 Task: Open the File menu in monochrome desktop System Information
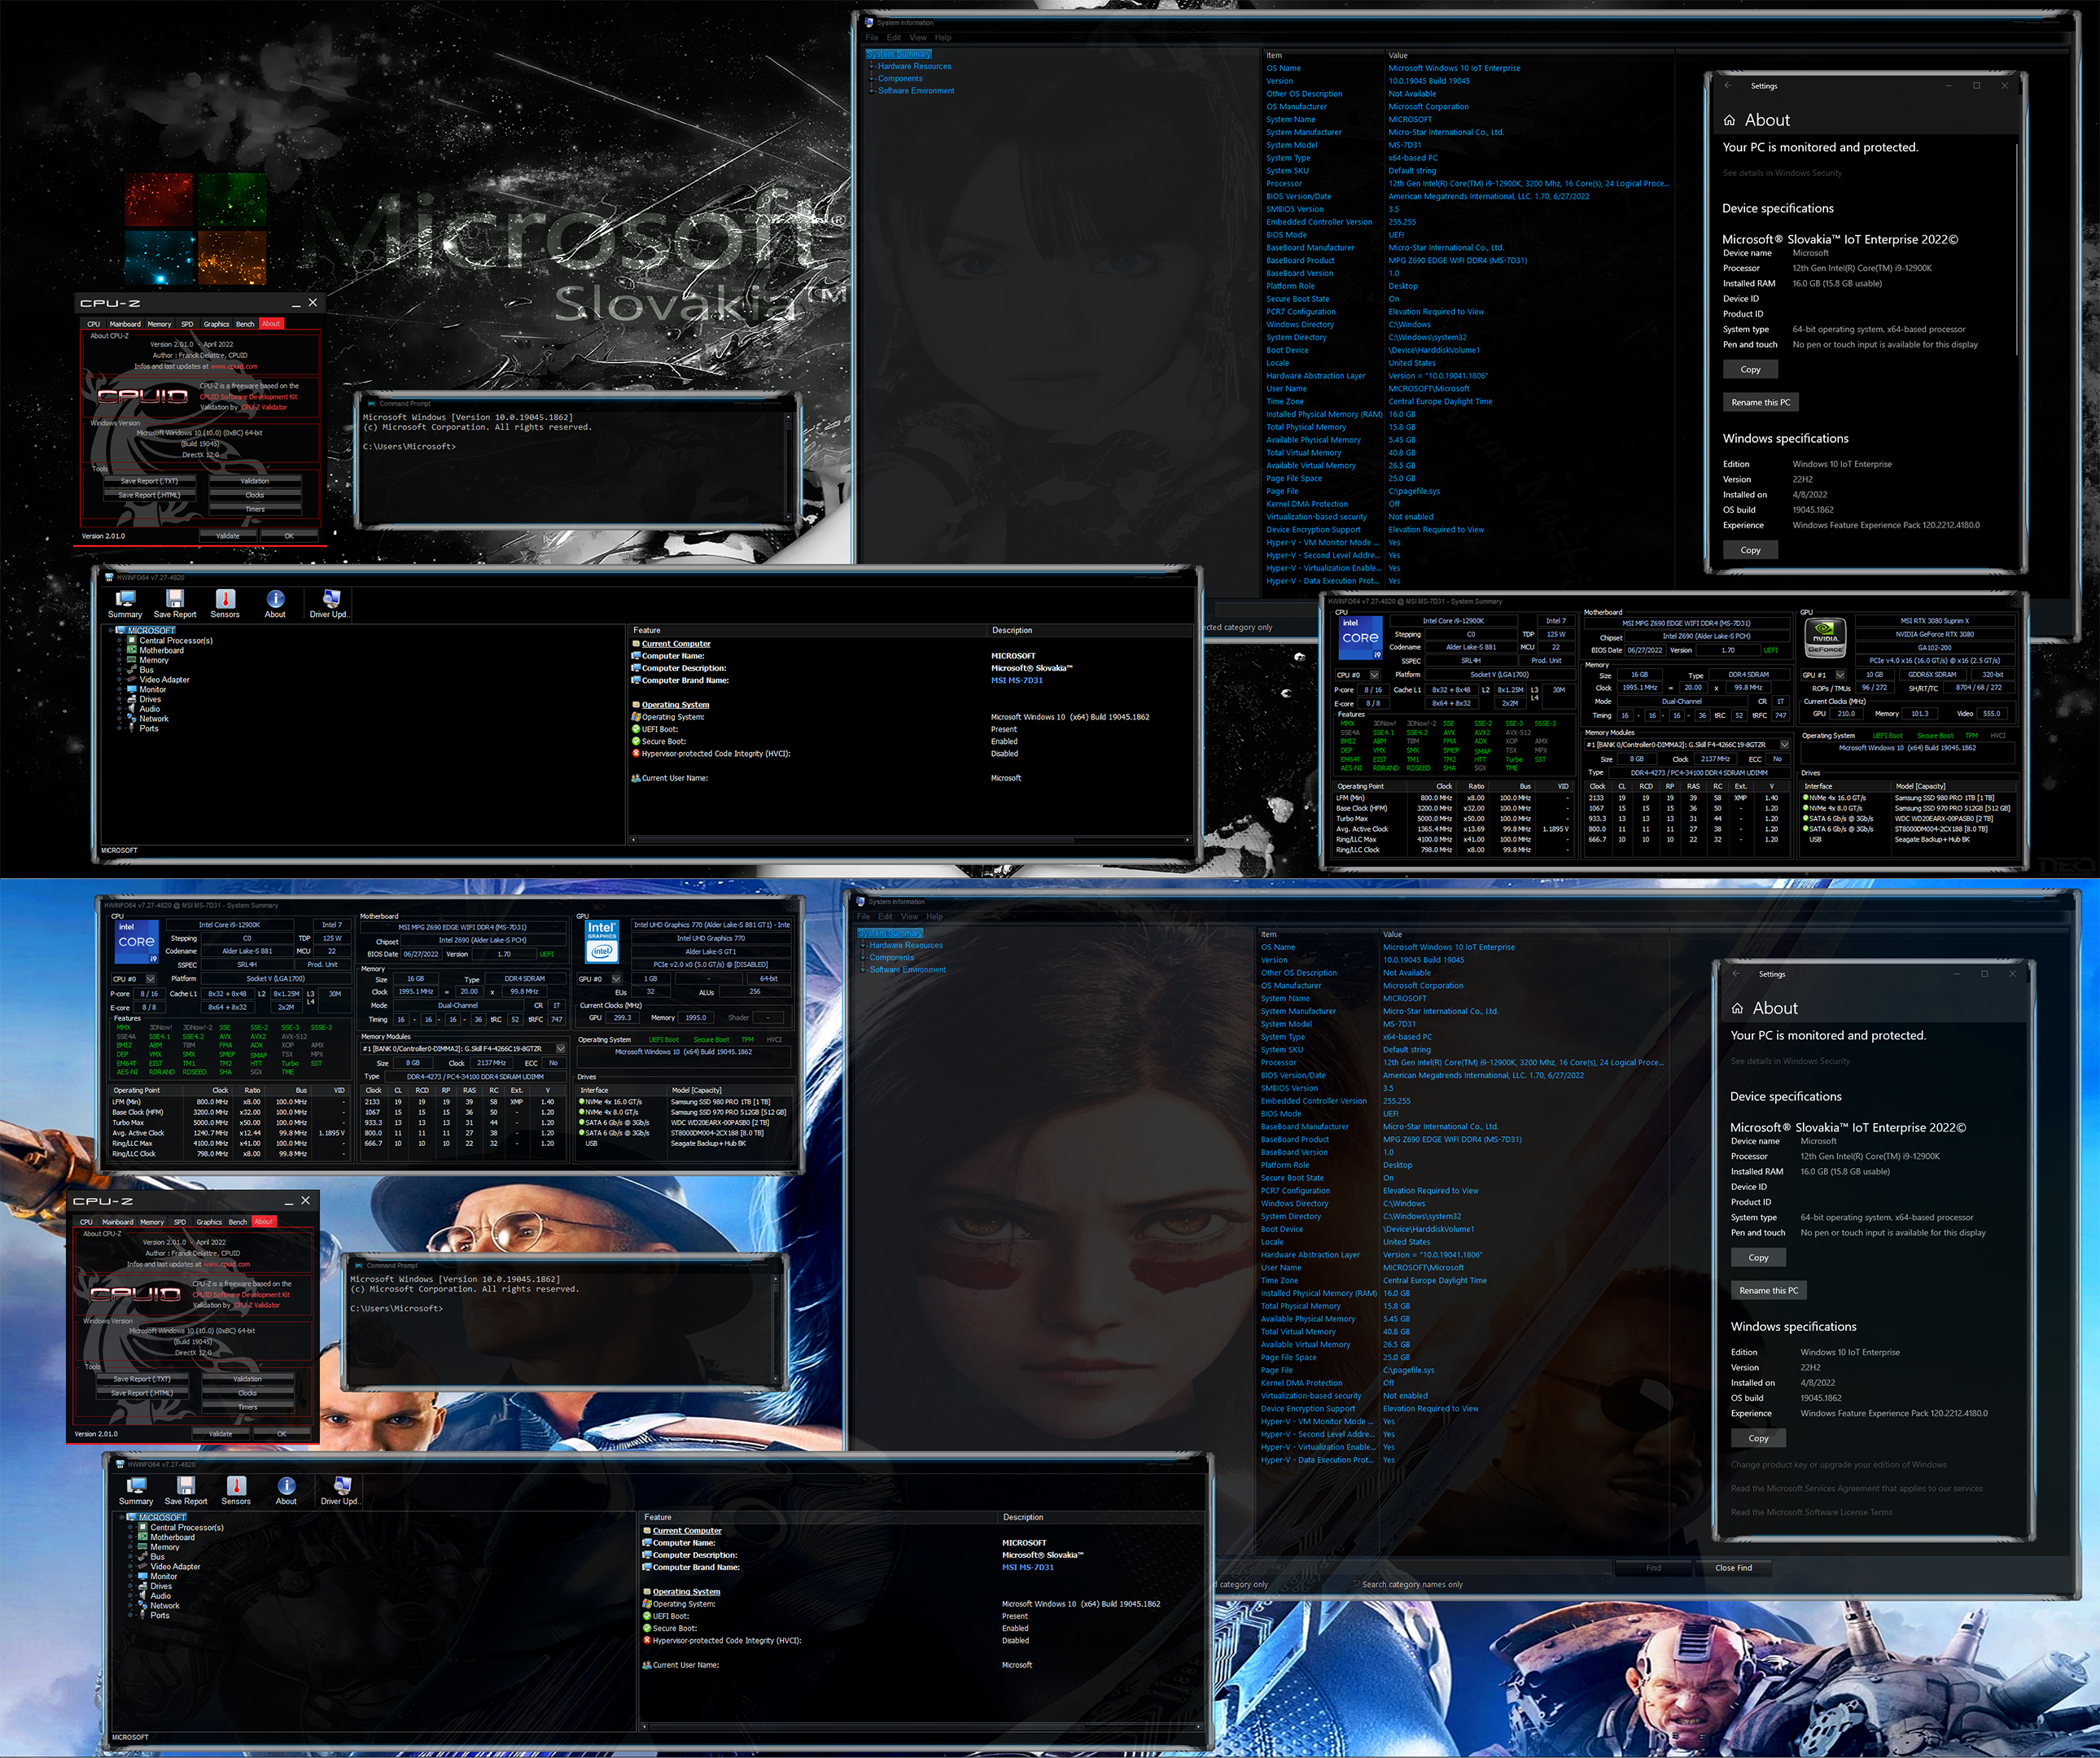pyautogui.click(x=872, y=38)
